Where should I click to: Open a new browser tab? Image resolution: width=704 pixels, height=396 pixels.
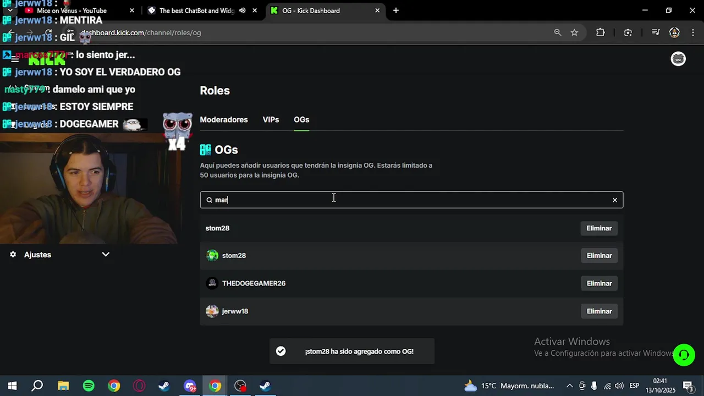tap(396, 10)
